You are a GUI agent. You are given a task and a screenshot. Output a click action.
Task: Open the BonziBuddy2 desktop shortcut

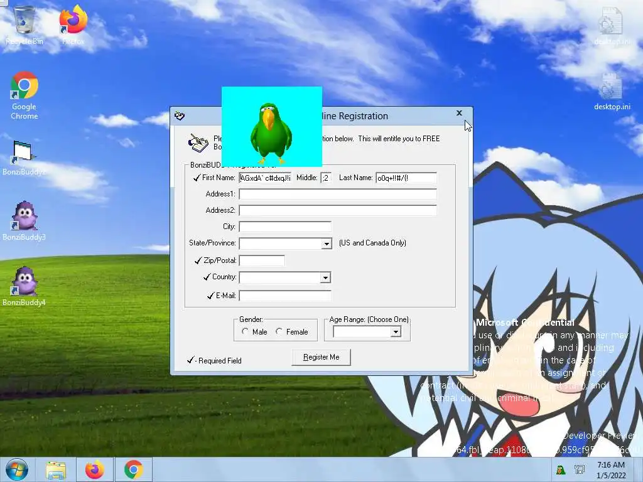(x=24, y=158)
